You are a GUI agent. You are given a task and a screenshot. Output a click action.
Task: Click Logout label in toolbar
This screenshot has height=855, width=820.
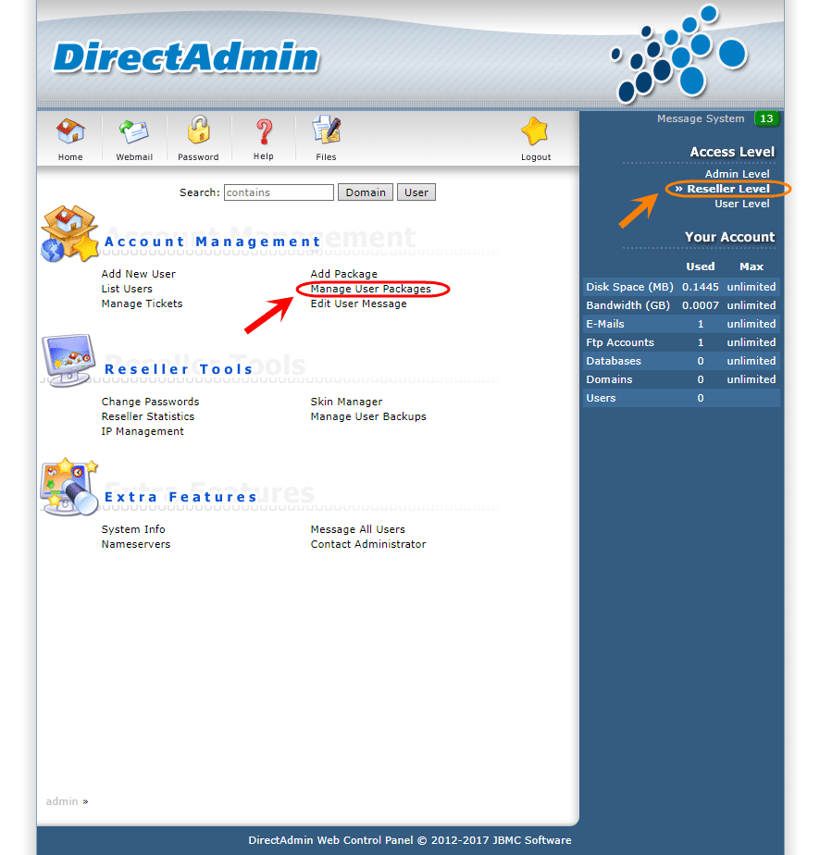click(536, 157)
